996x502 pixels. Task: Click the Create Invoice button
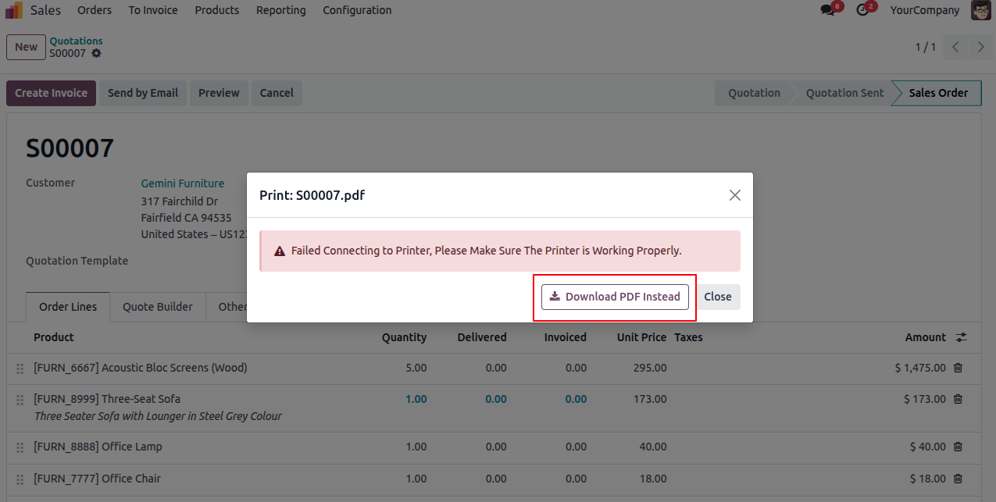(x=52, y=93)
